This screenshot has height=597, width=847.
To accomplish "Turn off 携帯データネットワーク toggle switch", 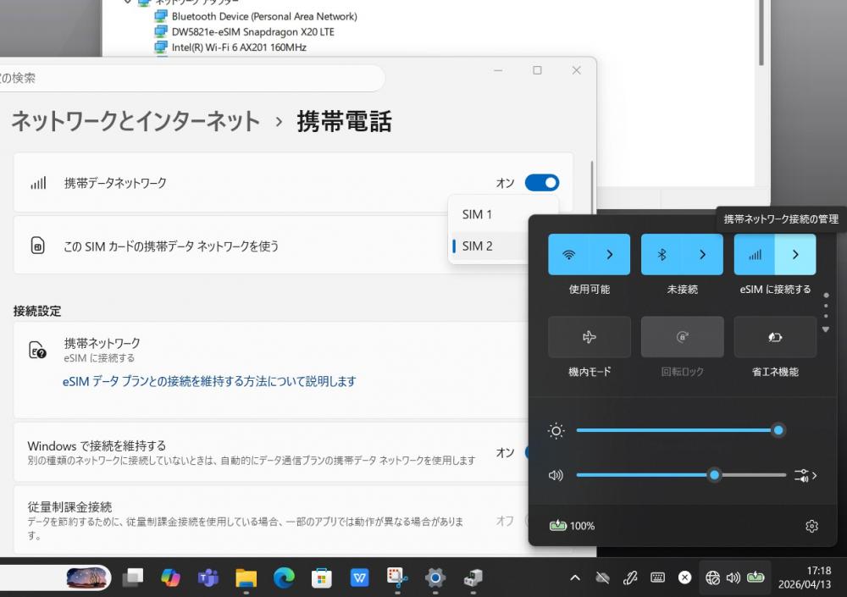I will (x=541, y=183).
